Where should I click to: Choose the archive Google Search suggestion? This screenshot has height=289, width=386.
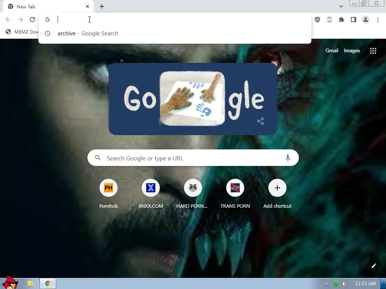(x=175, y=33)
